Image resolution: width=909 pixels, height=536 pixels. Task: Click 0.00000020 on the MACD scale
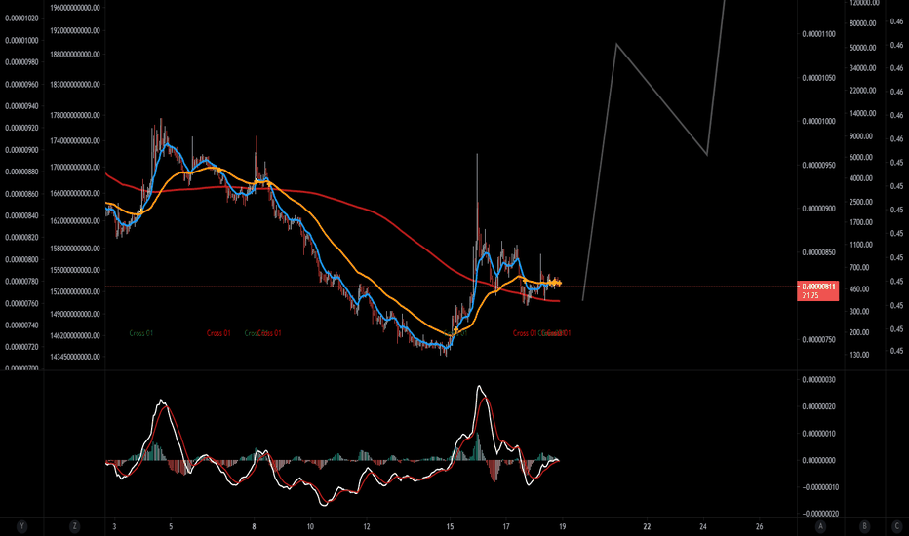coord(818,406)
